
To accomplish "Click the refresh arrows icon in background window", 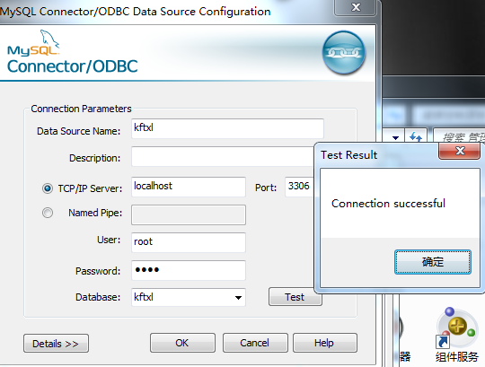I will click(416, 136).
